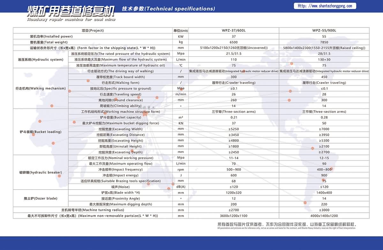Image resolution: width=383 pixels, height=250 pixels.
Task: Click 'Crawler traveling' under WPZ-37/600L
Action: (234, 83)
